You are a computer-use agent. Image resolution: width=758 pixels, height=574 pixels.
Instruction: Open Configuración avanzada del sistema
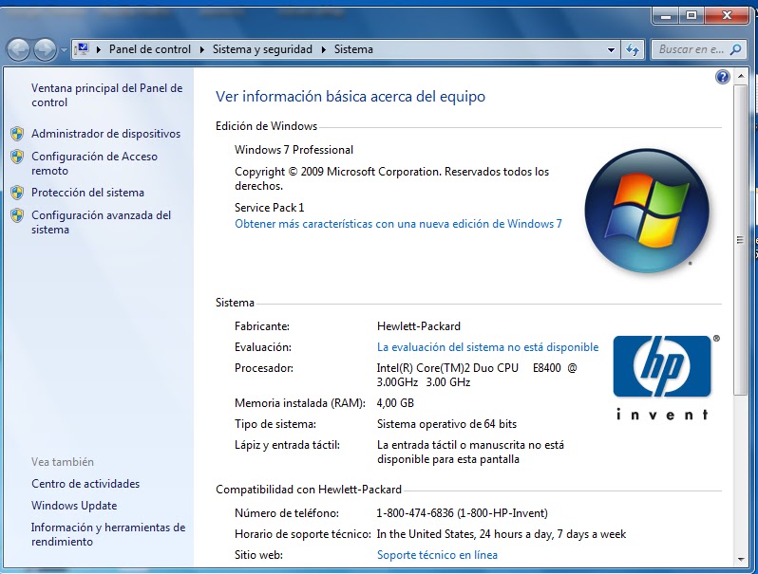click(101, 223)
